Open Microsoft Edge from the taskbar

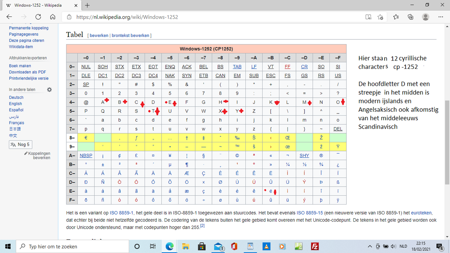click(x=169, y=246)
